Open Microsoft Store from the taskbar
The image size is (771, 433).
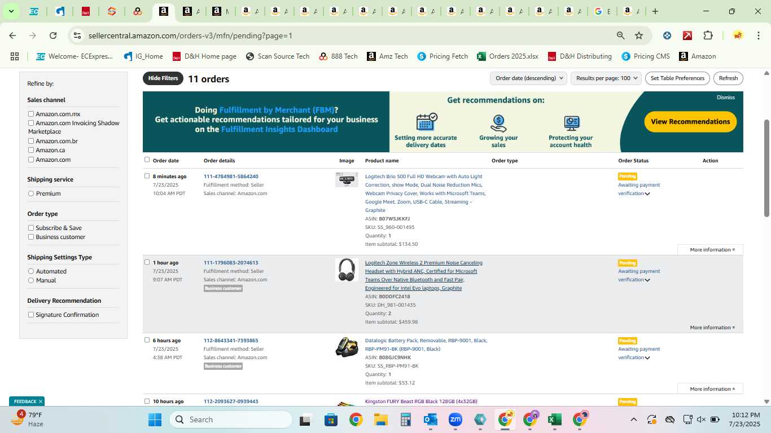331,419
